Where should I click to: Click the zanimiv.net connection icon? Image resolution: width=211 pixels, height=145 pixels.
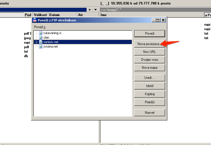41,42
